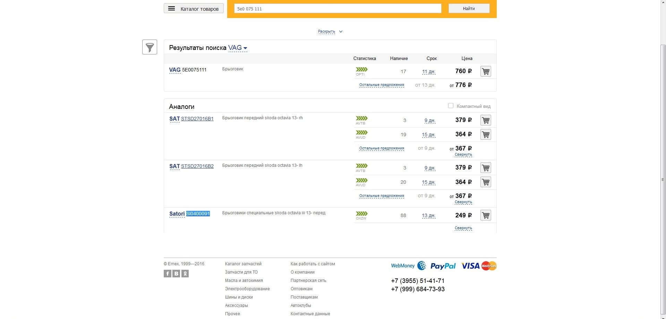Viewport: 666px width, 319px height.
Task: Click the SAT brand link for STSD27016B2
Action: pyautogui.click(x=174, y=166)
